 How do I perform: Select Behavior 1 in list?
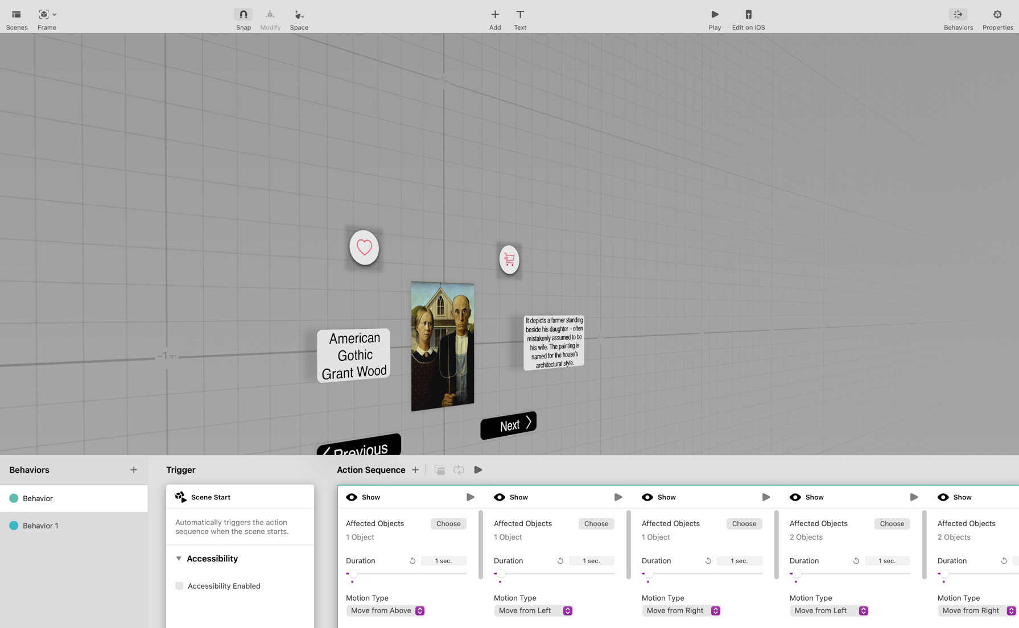(x=74, y=526)
